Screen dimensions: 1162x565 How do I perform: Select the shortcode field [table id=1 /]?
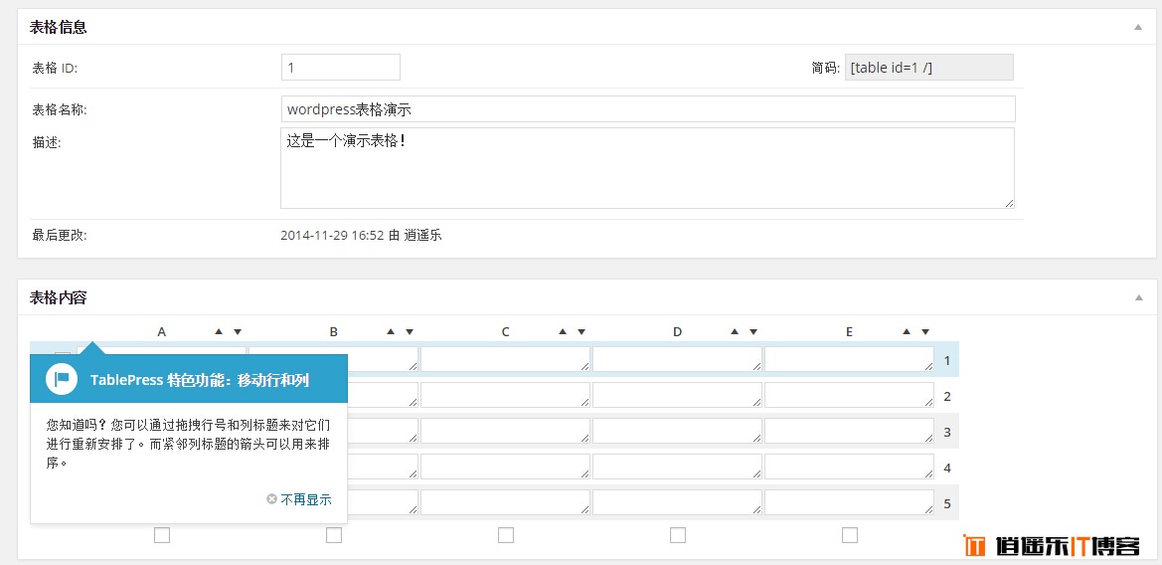tap(929, 68)
